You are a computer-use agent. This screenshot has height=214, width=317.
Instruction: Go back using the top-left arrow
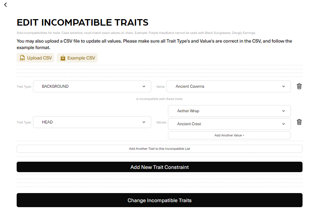(x=5, y=5)
